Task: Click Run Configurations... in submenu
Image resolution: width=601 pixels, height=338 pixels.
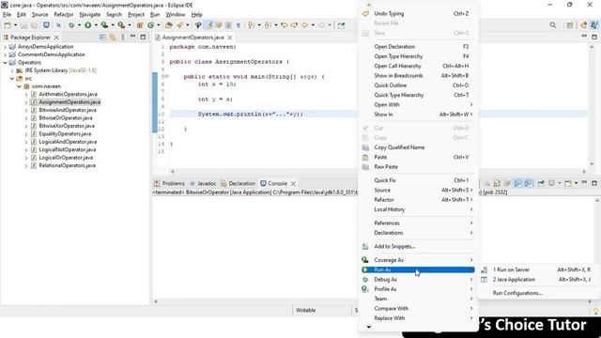Action: [x=517, y=293]
